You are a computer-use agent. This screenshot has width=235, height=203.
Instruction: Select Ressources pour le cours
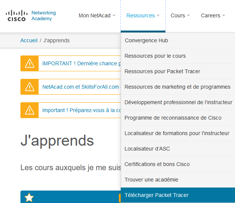coord(178,56)
